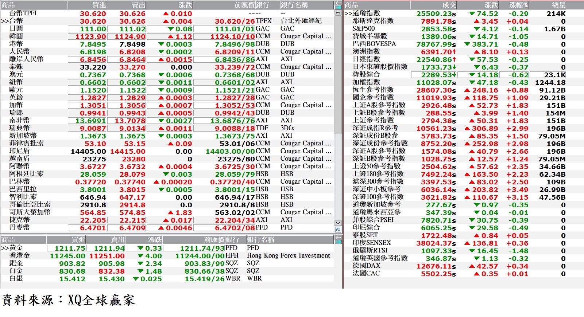
Task: Select the 白銀 row
Action: (x=167, y=279)
